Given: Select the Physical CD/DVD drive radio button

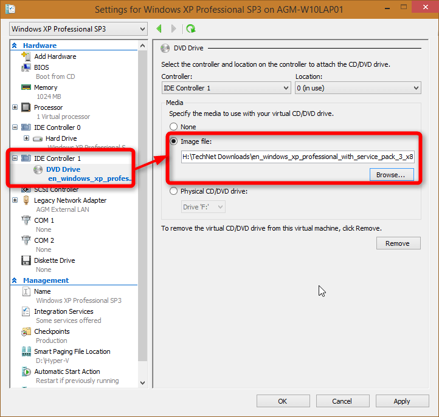Looking at the screenshot, I should tap(173, 191).
